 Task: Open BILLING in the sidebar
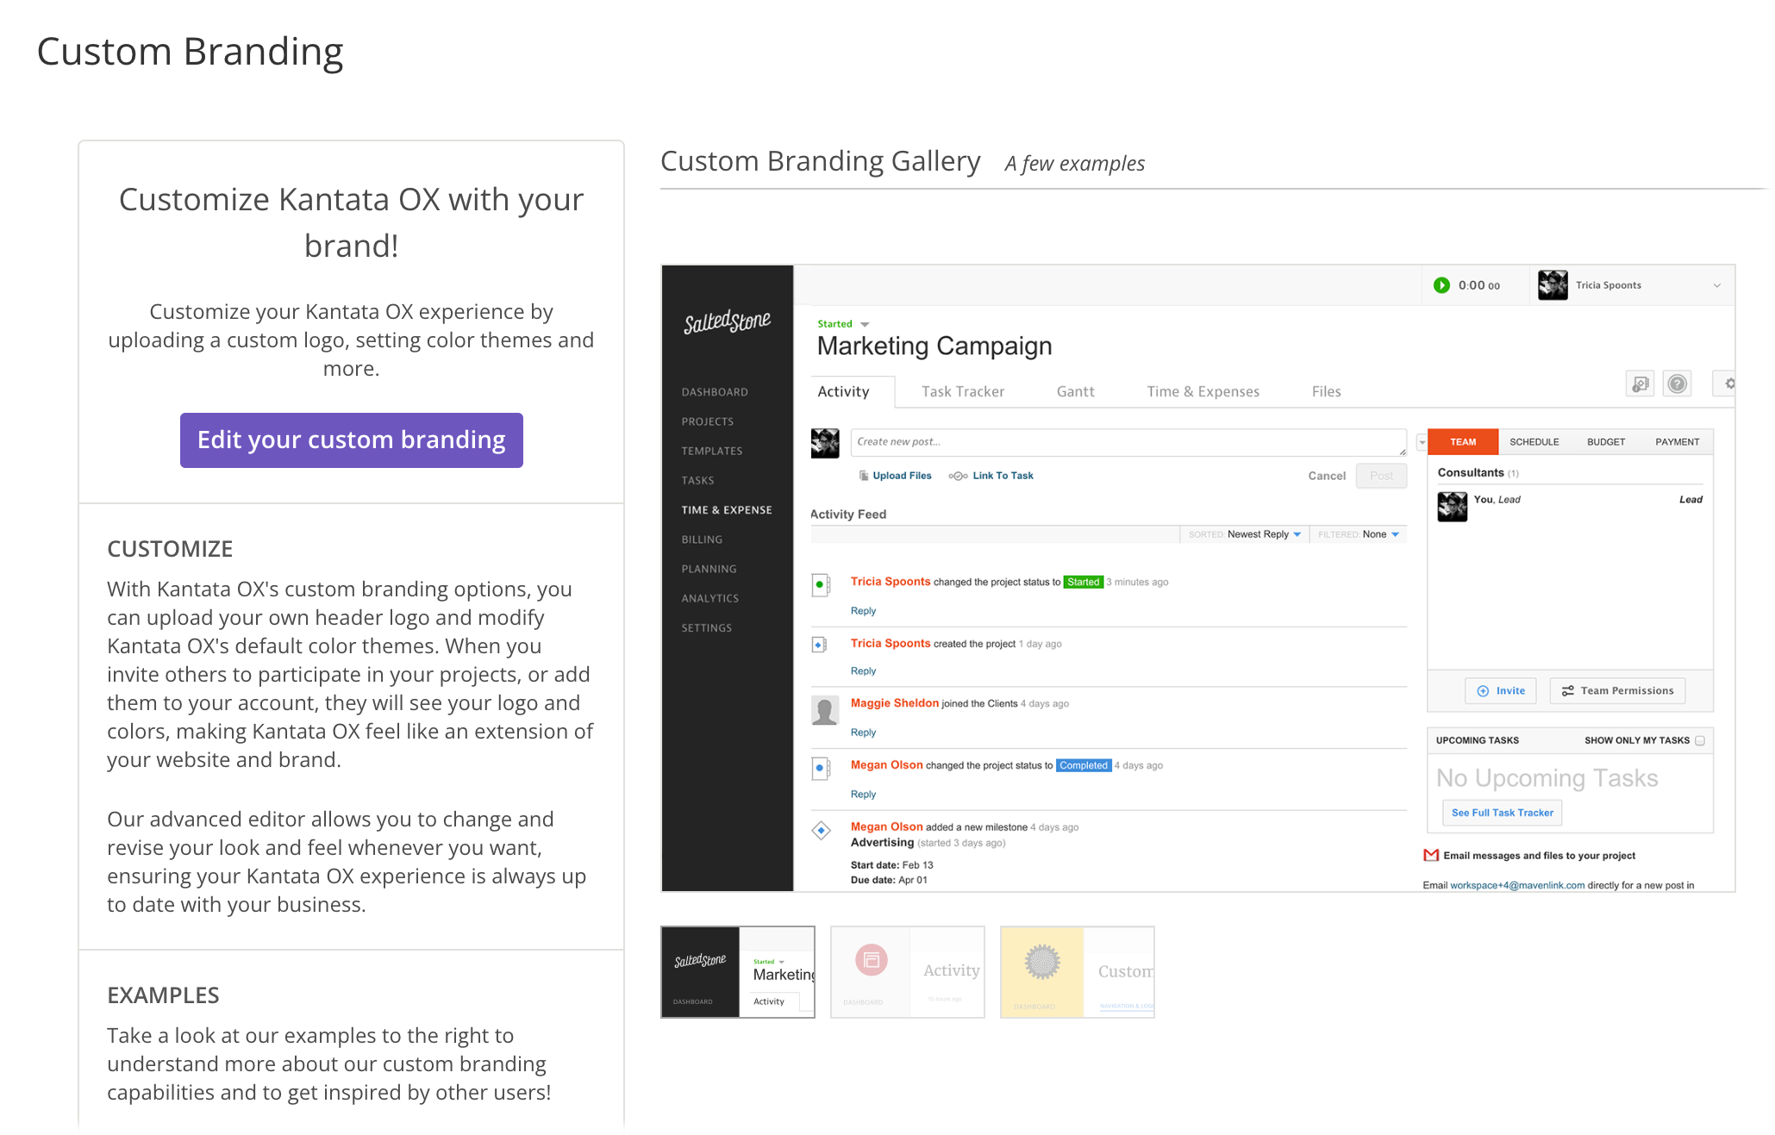click(702, 539)
